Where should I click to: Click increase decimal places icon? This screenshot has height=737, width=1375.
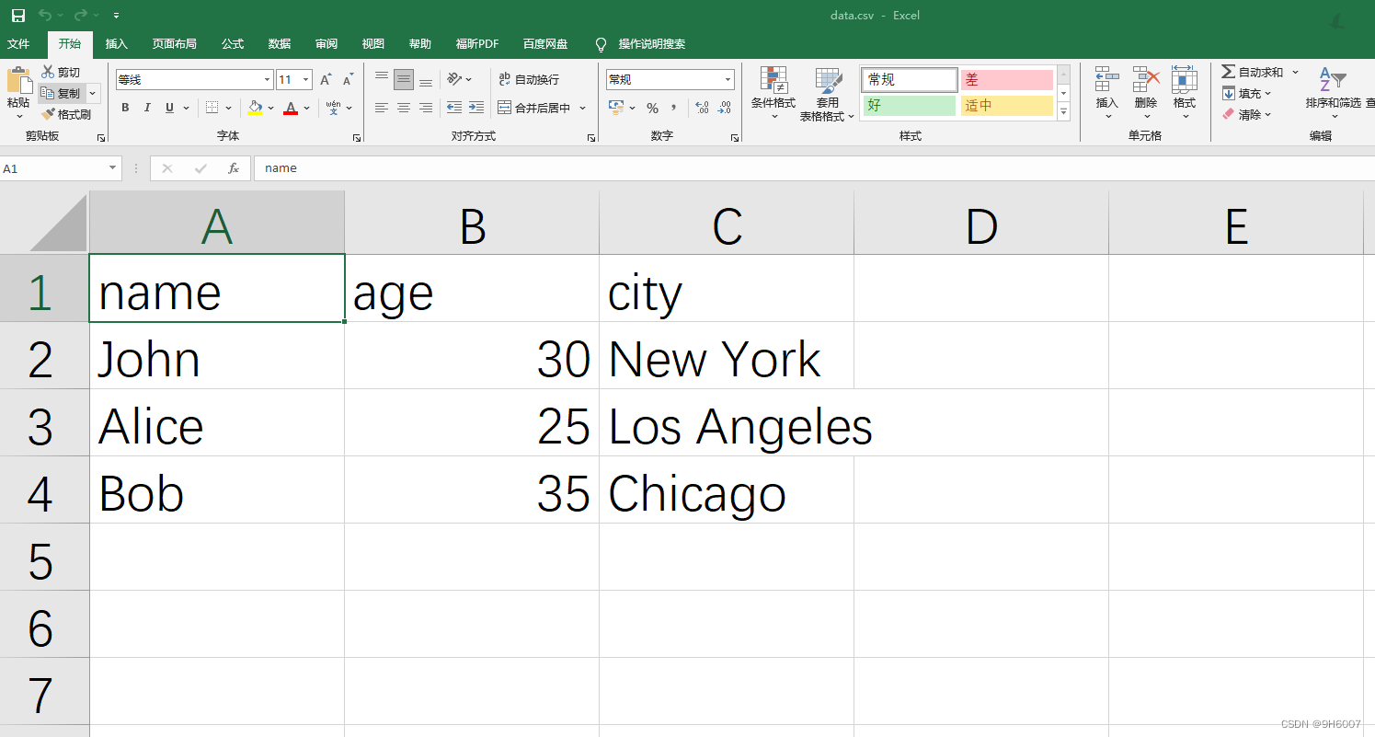click(702, 108)
